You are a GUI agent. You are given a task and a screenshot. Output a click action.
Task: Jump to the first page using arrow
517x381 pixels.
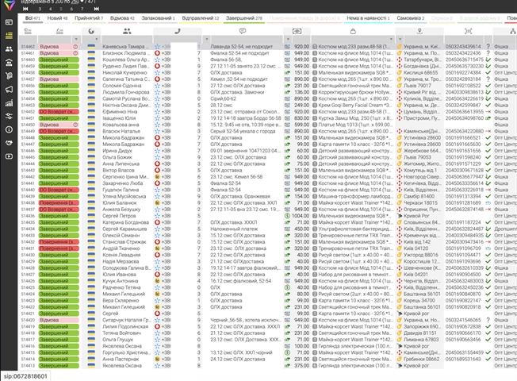point(25,10)
